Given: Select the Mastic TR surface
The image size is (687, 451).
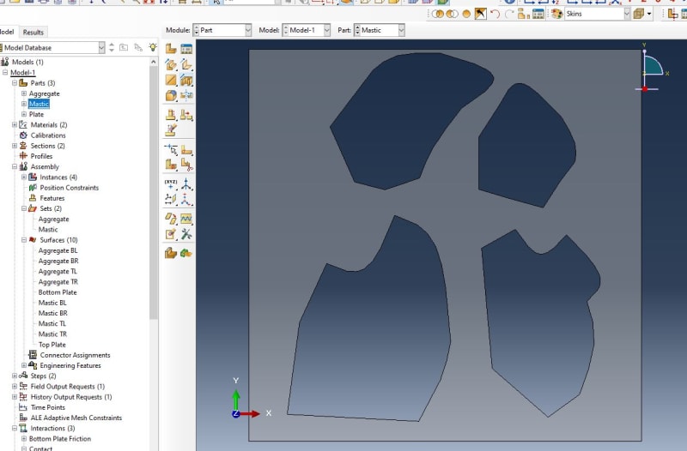Looking at the screenshot, I should click(52, 334).
